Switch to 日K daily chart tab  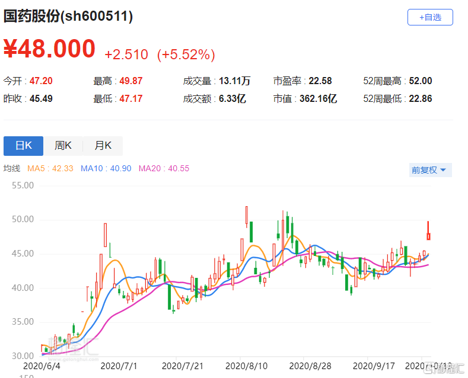(23, 146)
